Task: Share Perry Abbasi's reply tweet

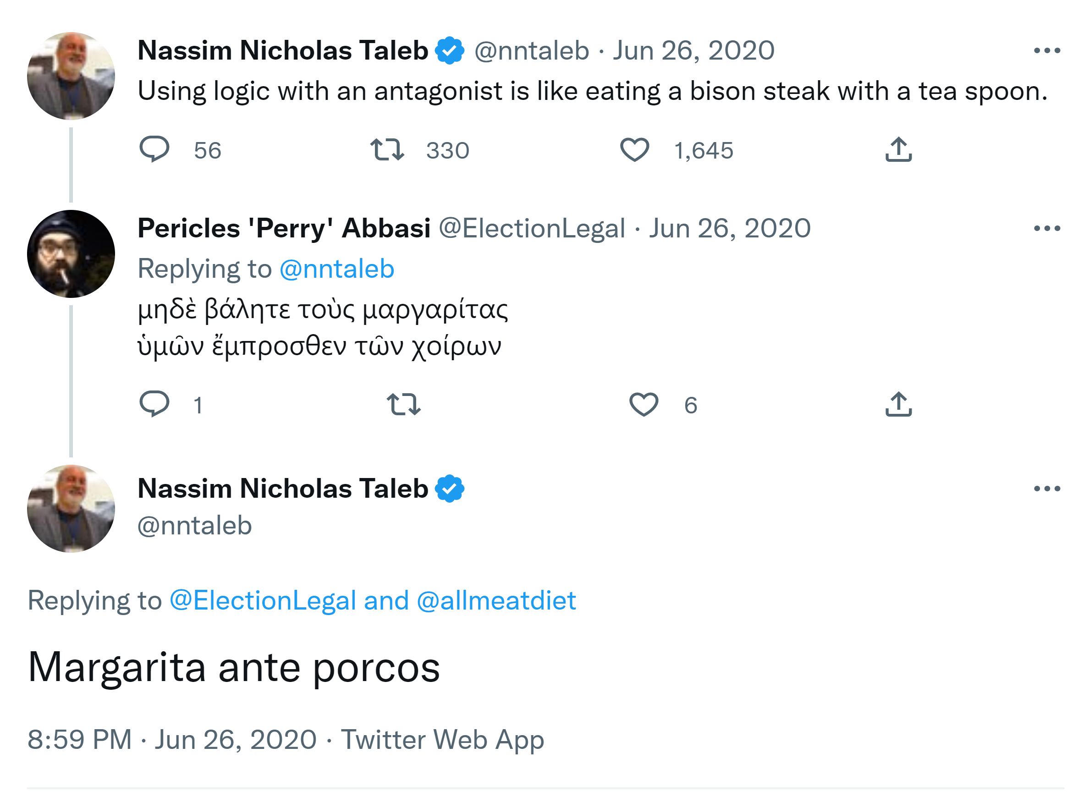Action: pos(898,404)
